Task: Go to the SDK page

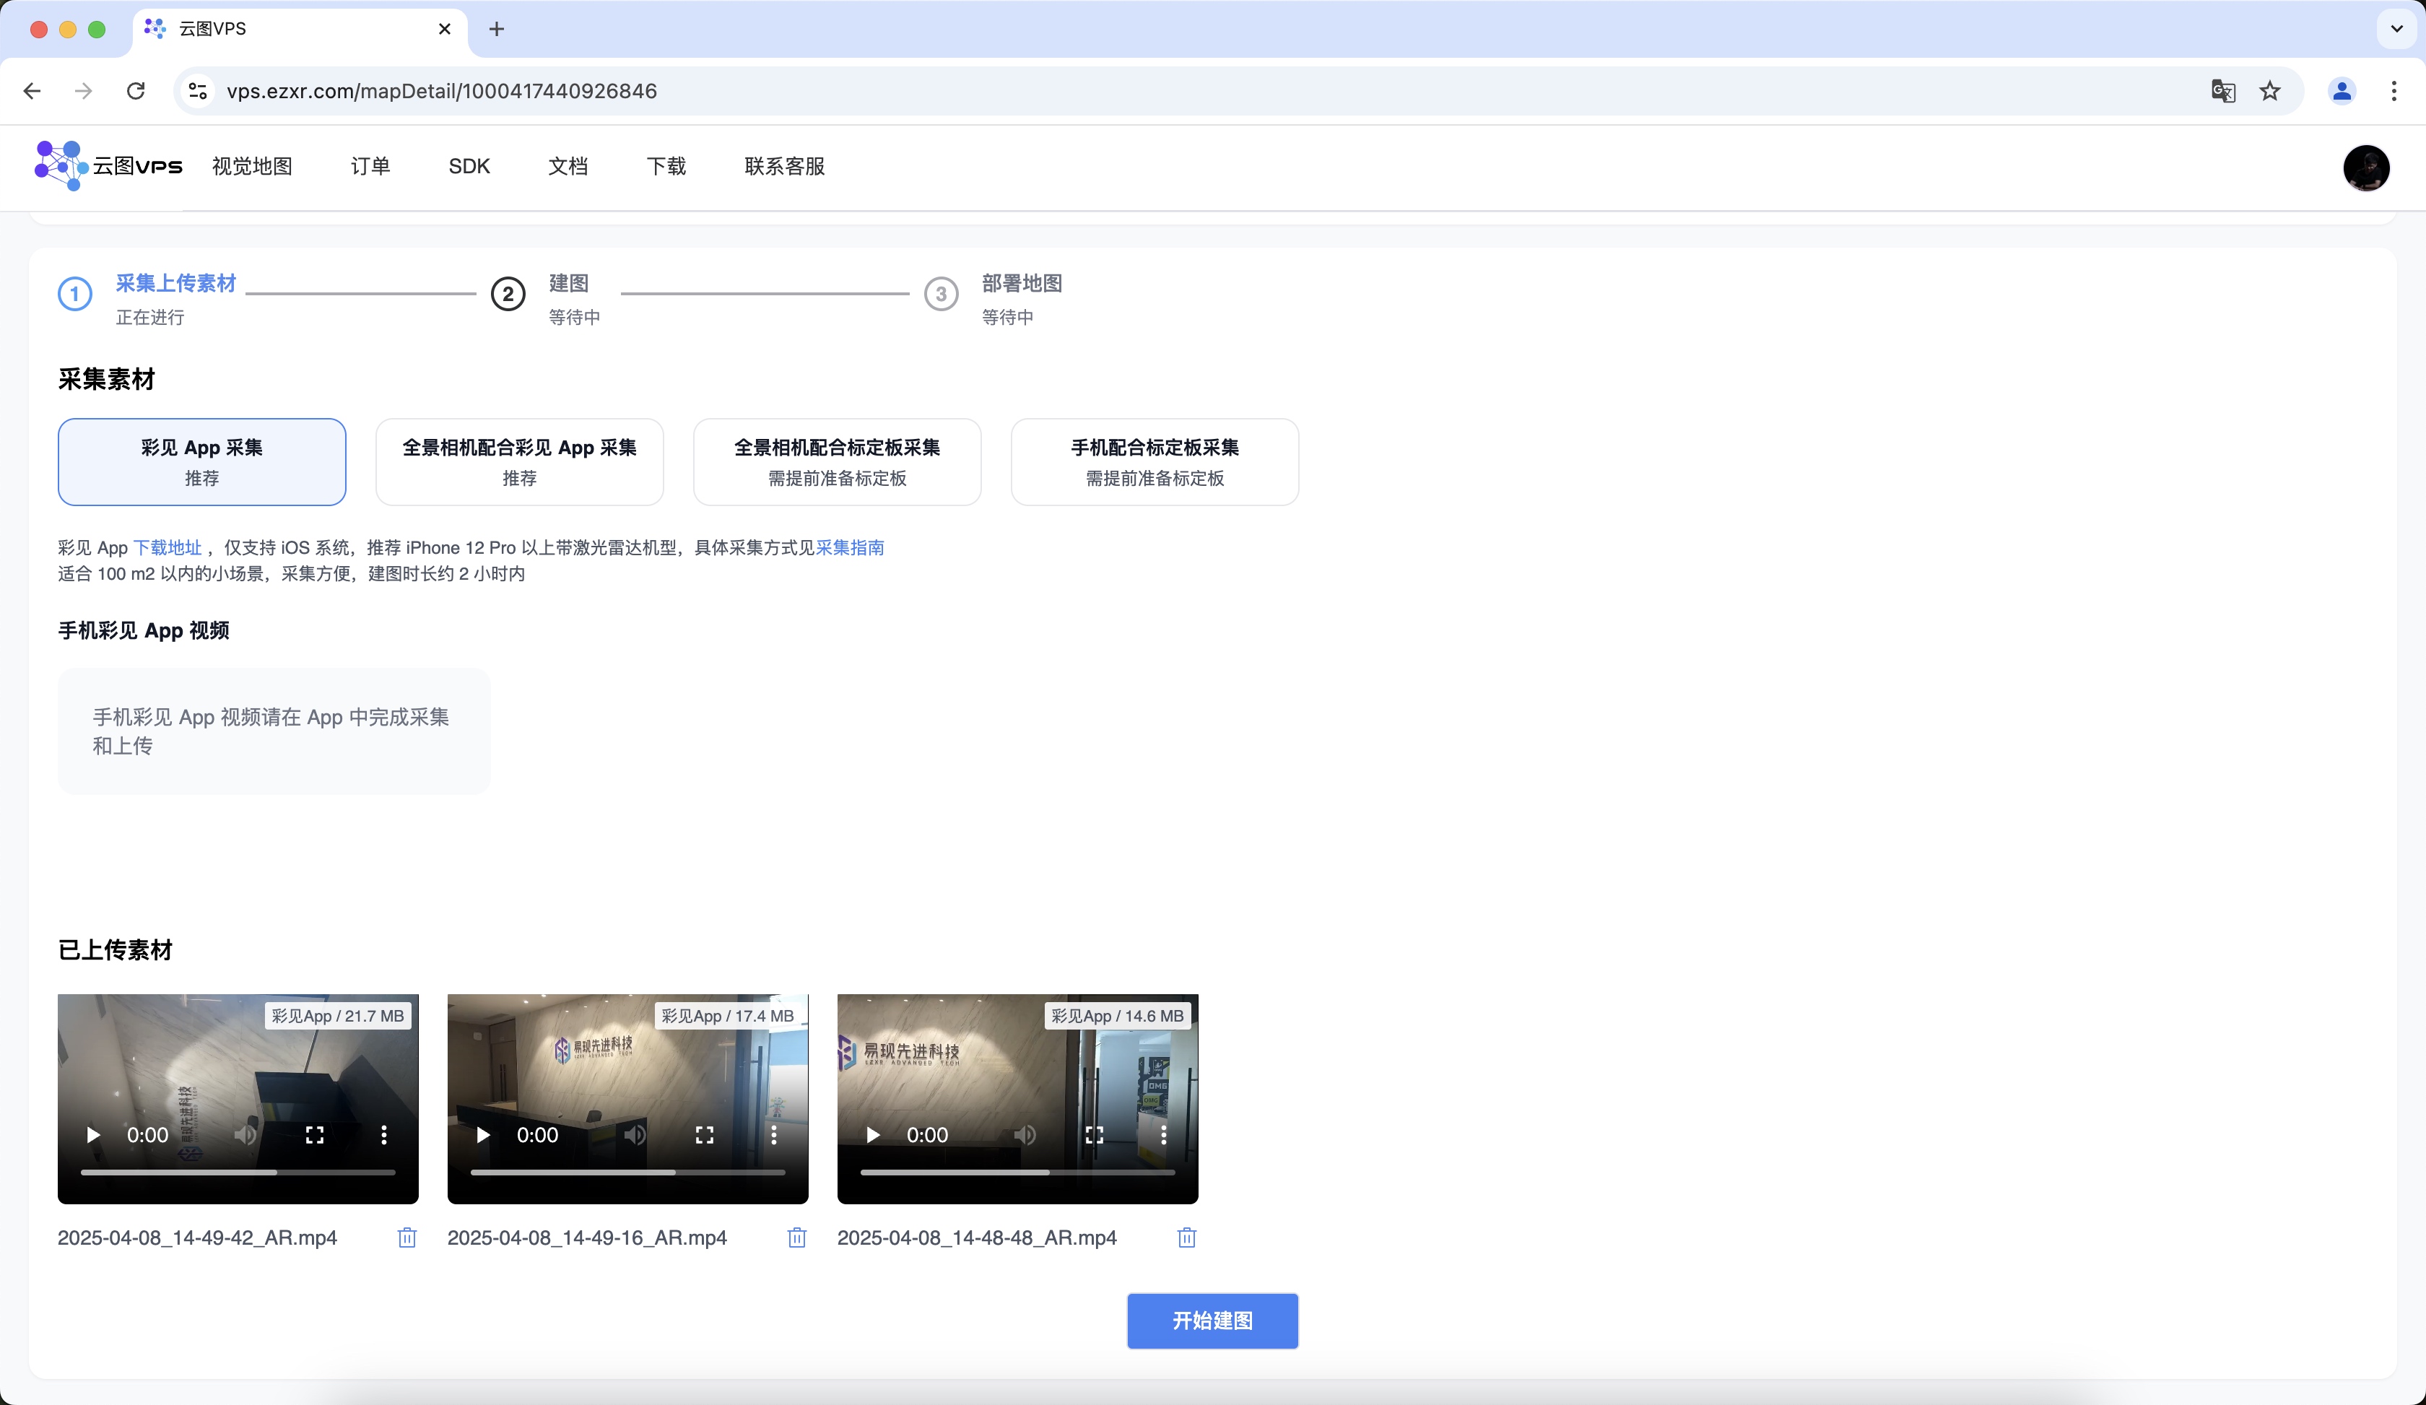Action: tap(469, 165)
